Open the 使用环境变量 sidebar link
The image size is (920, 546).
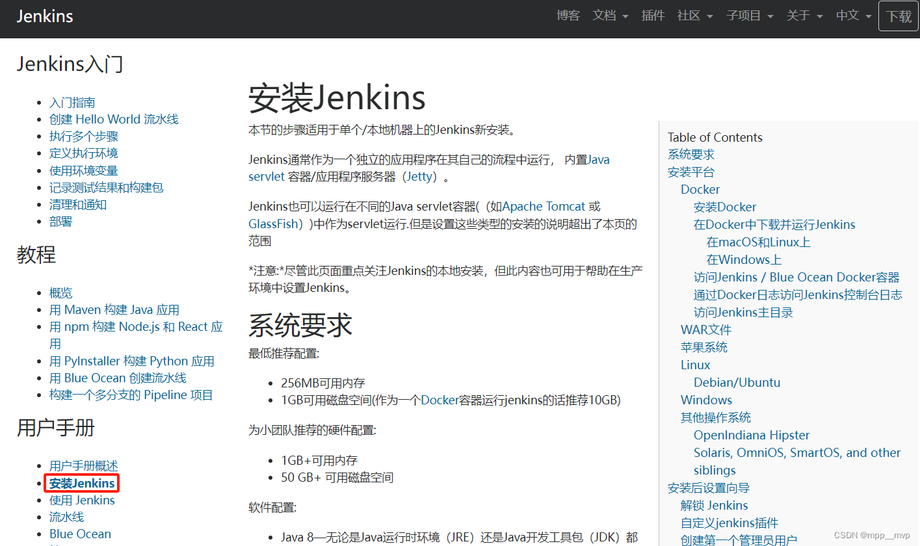(x=84, y=170)
